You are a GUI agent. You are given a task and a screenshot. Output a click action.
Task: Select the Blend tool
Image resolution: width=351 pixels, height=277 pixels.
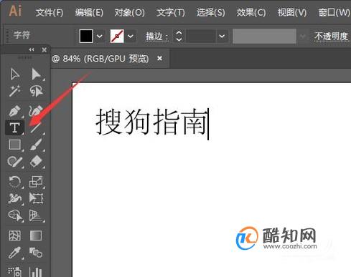[x=36, y=253]
